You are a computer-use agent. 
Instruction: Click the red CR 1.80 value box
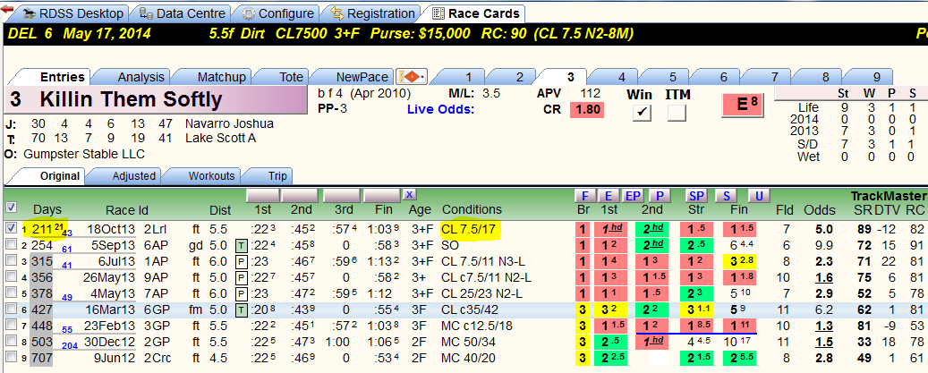pos(587,110)
